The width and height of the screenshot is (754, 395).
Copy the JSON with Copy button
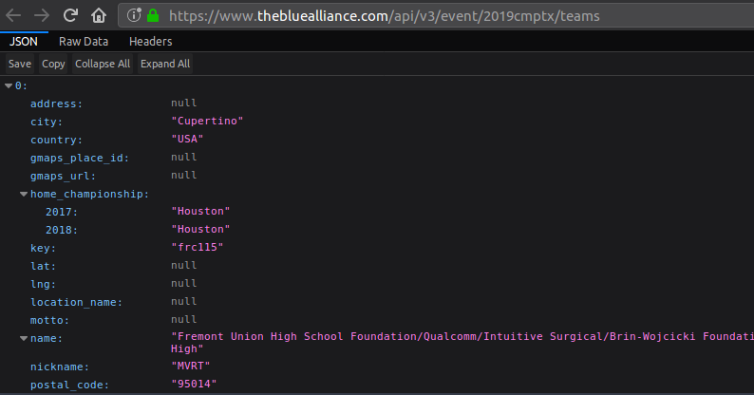pyautogui.click(x=53, y=64)
